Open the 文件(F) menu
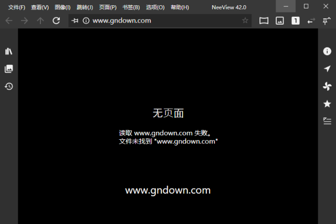This screenshot has width=336, height=224. (16, 7)
